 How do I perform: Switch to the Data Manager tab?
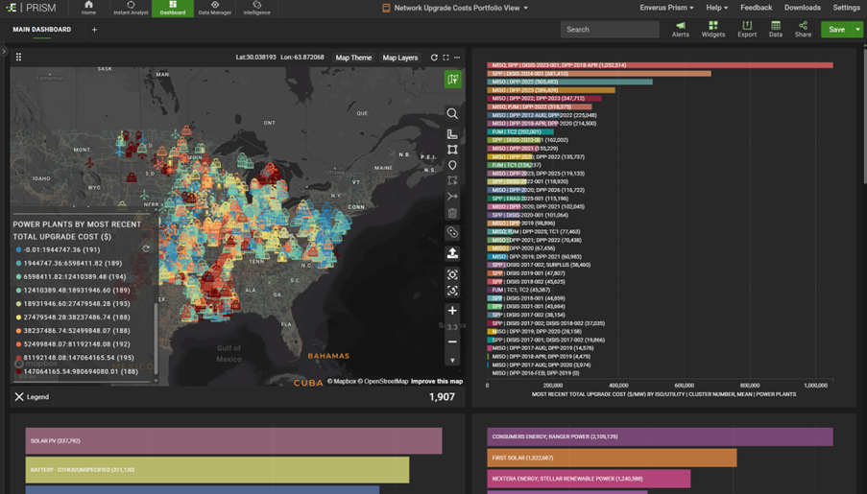coord(214,9)
